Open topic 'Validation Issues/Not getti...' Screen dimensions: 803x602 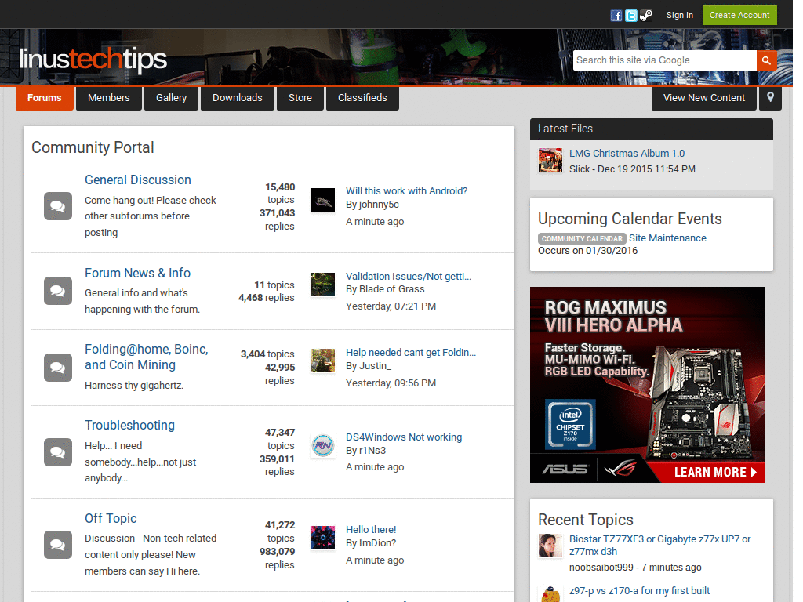tap(409, 277)
